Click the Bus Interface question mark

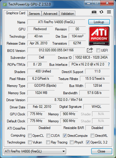109,64
